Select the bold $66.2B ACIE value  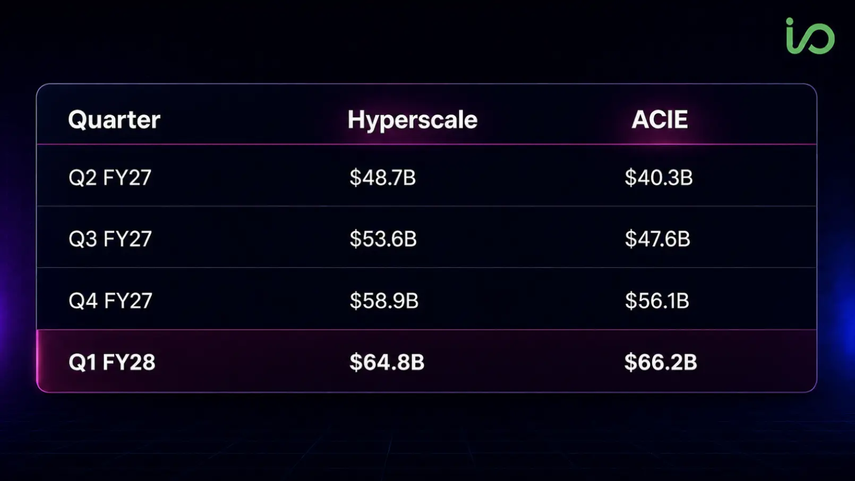coord(661,362)
